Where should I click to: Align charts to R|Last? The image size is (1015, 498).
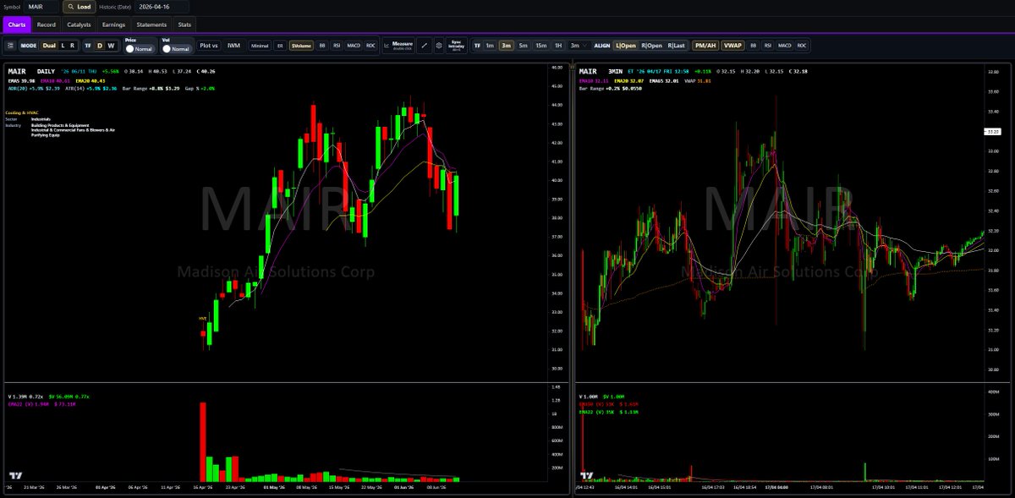coord(677,46)
